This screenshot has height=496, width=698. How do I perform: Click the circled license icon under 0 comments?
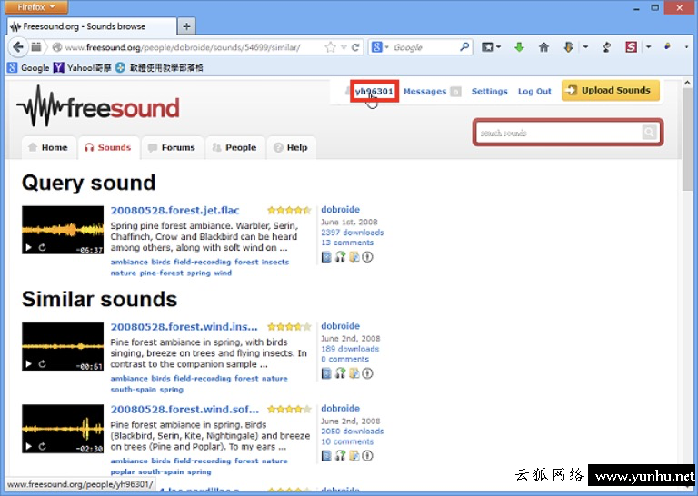coord(367,373)
